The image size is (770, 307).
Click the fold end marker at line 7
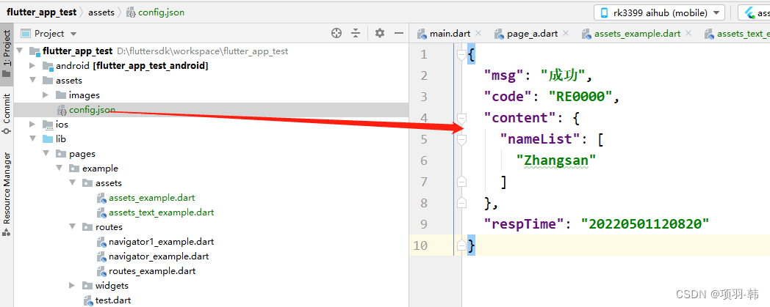(x=461, y=182)
